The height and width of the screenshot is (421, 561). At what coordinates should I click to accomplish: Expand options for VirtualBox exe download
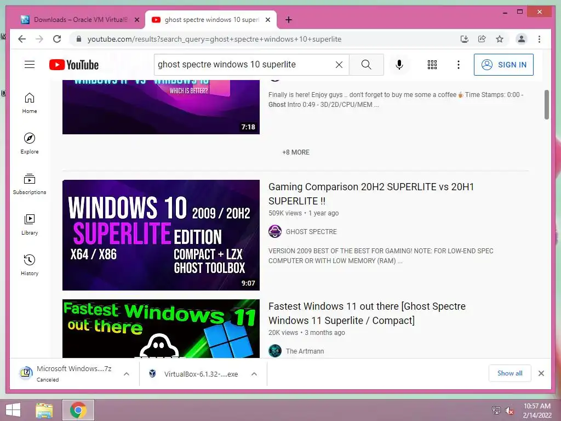[x=254, y=374]
